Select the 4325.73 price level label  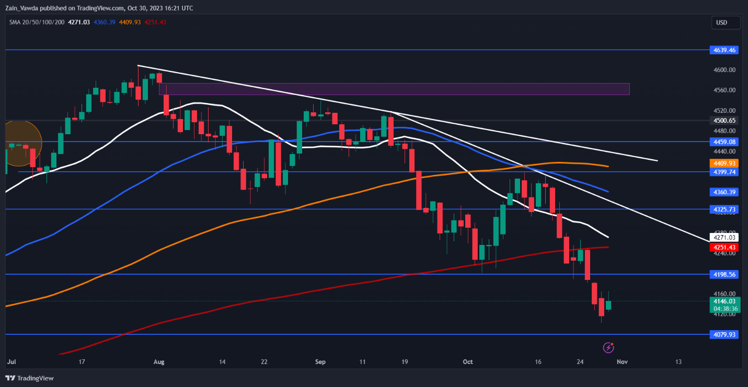724,209
